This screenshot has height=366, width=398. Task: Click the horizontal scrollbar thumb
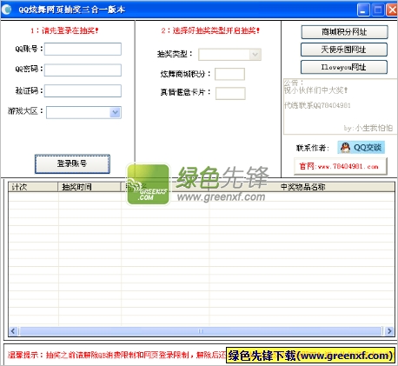click(x=201, y=330)
